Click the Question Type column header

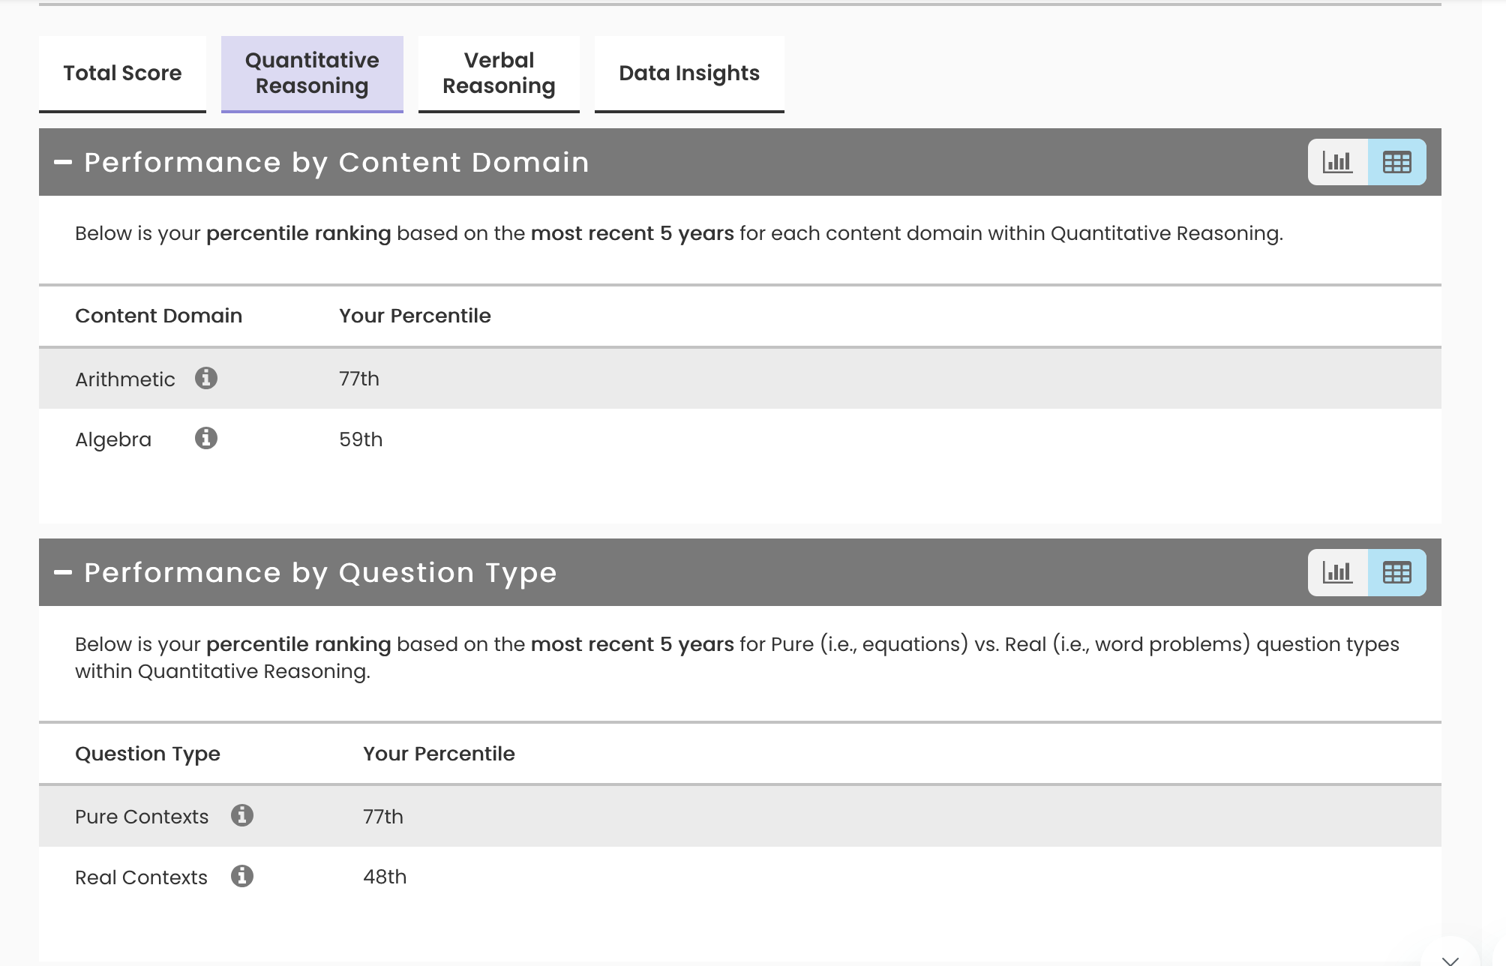click(x=148, y=754)
